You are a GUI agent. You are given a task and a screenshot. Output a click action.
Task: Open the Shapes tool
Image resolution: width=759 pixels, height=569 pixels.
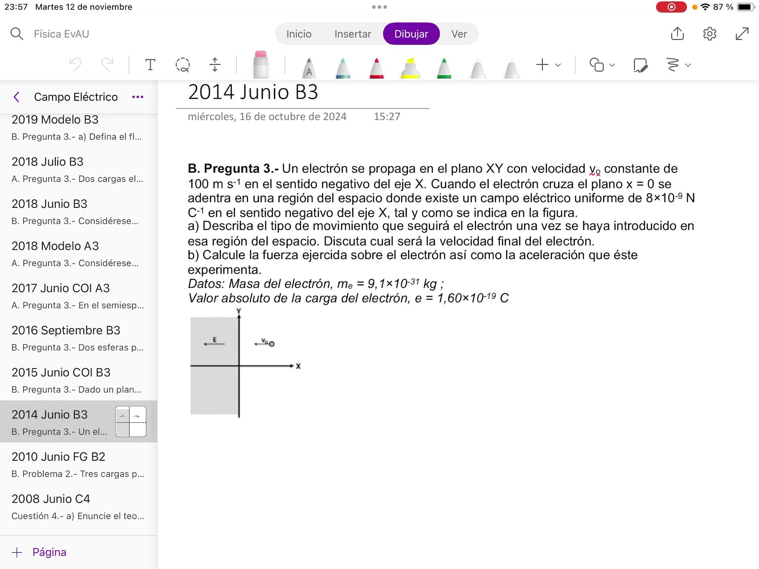point(597,65)
